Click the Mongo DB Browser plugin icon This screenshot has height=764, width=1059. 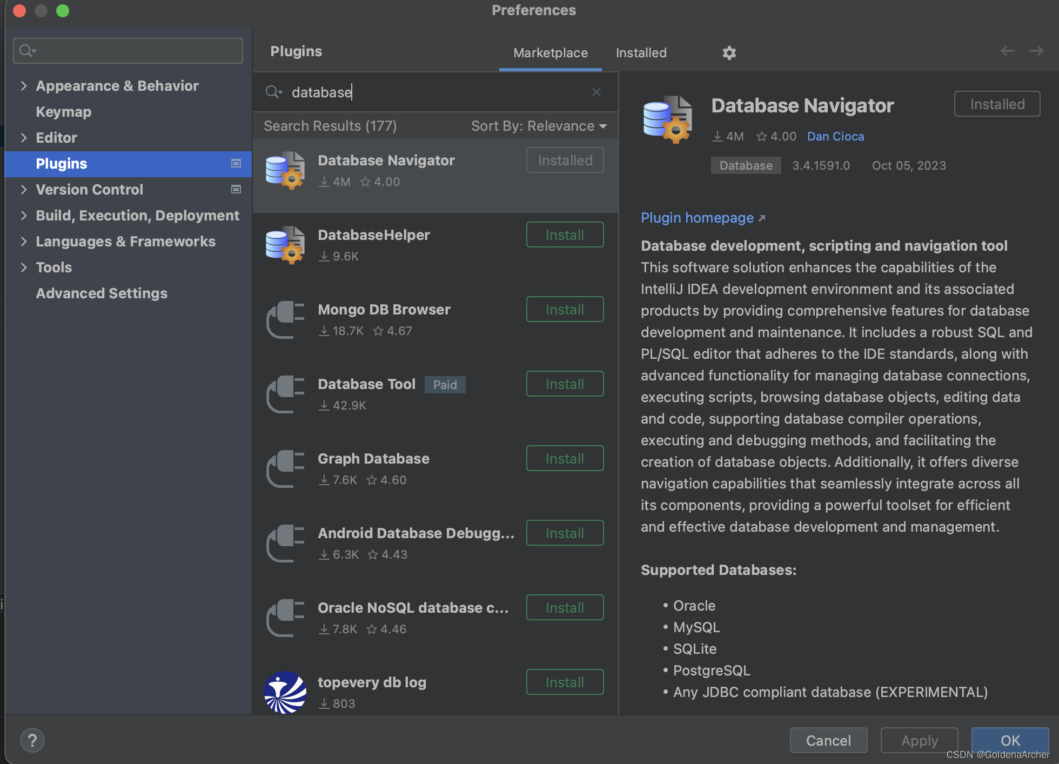click(285, 319)
